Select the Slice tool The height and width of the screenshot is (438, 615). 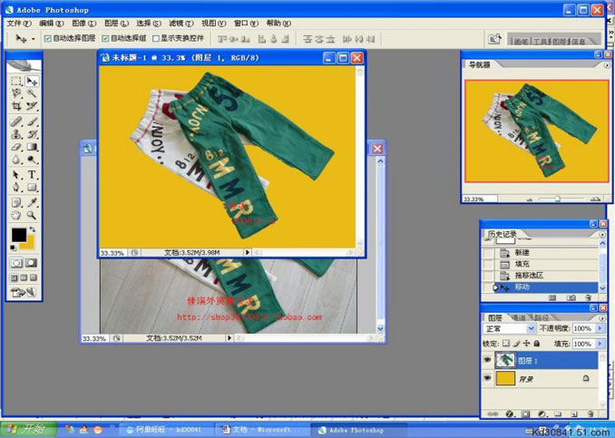[32, 106]
